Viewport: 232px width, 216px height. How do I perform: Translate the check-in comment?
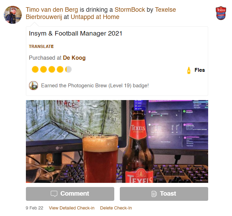point(41,47)
